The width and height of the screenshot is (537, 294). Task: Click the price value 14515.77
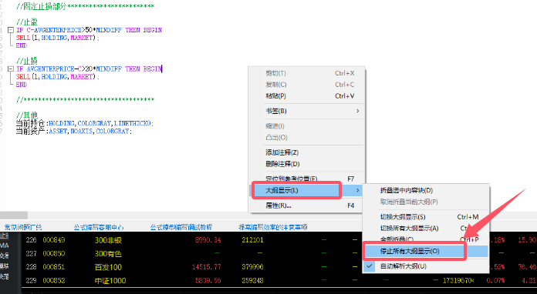pos(207,267)
